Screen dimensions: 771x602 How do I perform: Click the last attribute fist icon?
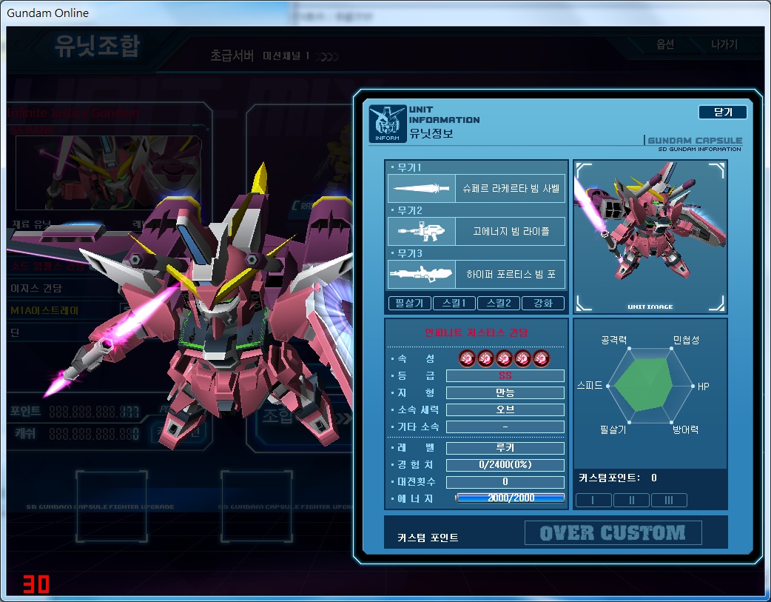coord(541,358)
